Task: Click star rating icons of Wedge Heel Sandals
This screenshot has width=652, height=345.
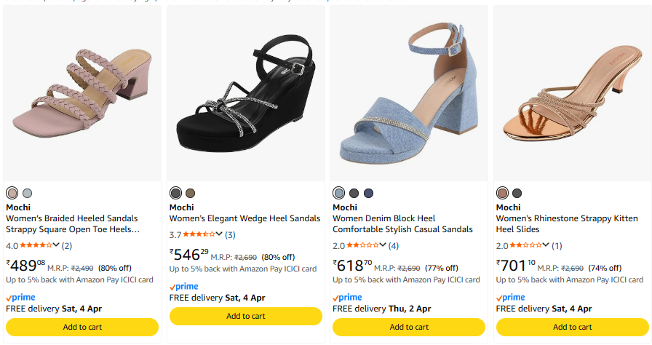Action: click(199, 234)
